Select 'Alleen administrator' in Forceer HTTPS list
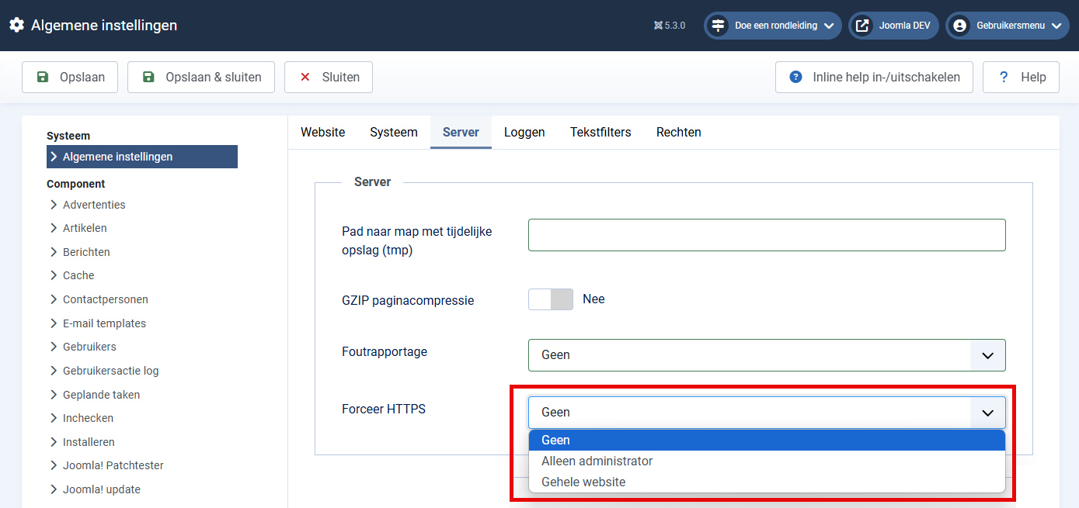This screenshot has width=1079, height=508. 597,461
